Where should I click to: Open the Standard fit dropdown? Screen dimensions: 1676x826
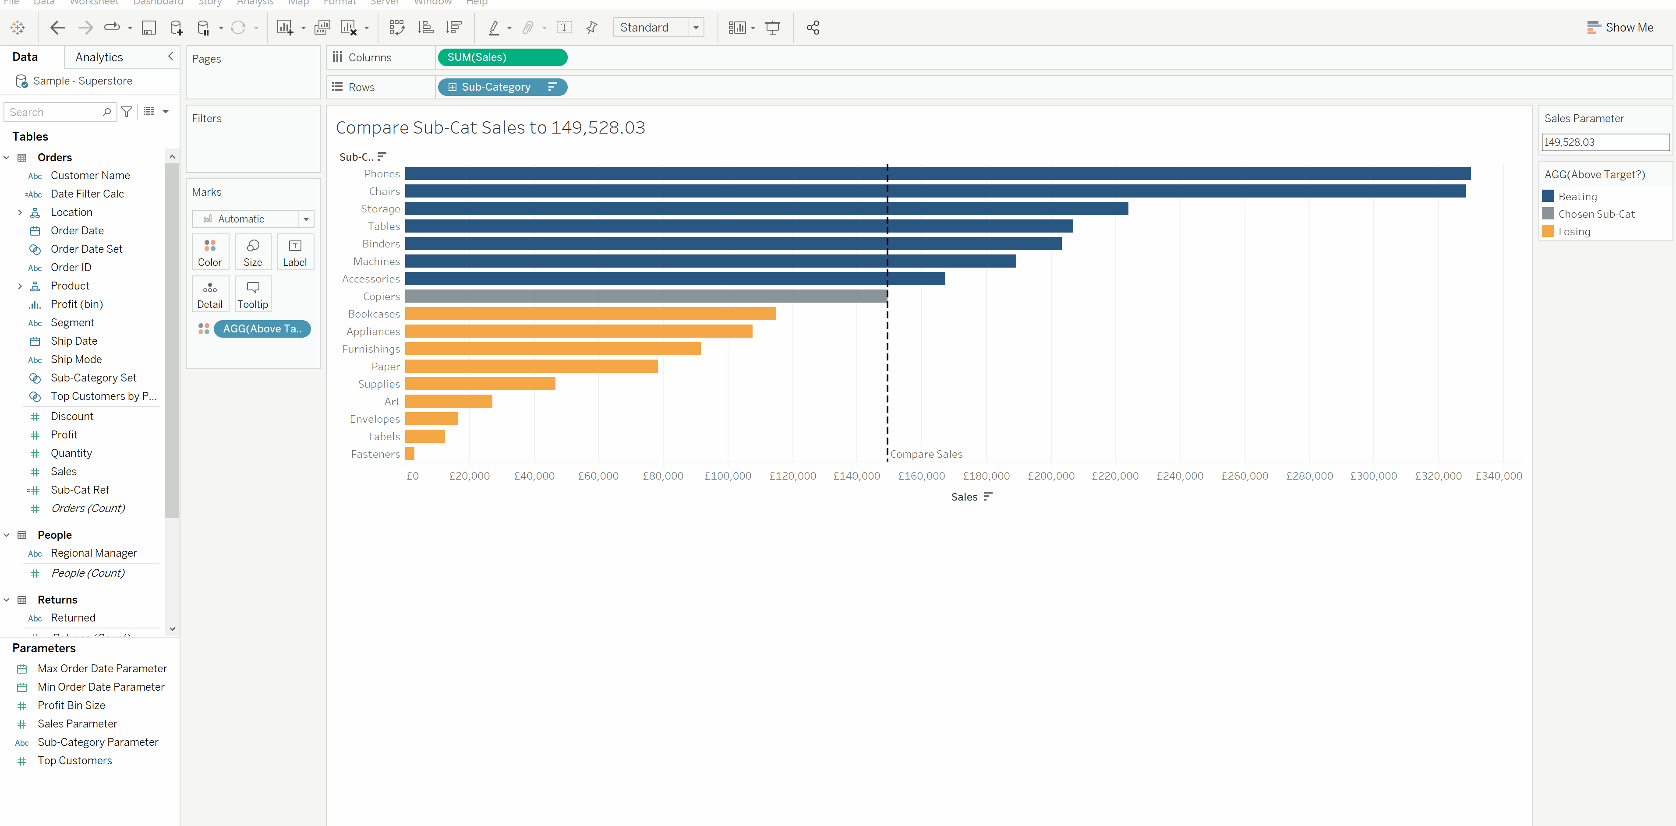coord(696,27)
